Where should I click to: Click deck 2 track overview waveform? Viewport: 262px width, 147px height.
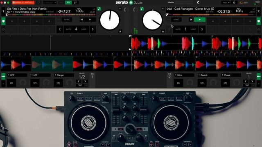pyautogui.click(x=211, y=15)
